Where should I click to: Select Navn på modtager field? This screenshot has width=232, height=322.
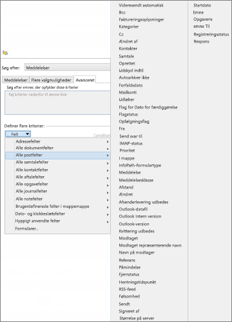pos(137,252)
